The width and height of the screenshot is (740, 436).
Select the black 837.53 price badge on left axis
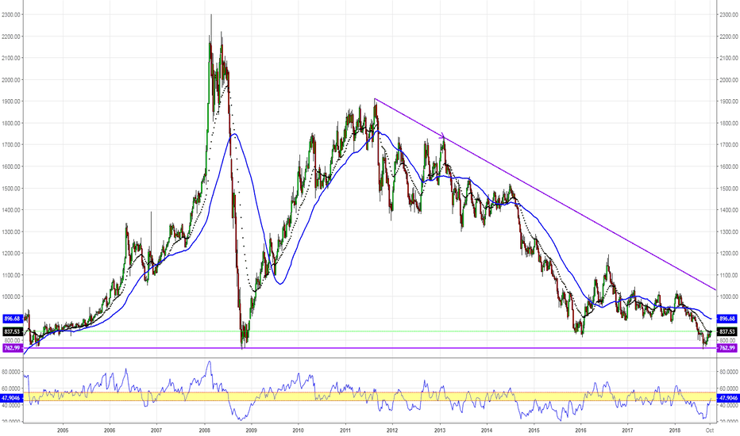(x=12, y=332)
